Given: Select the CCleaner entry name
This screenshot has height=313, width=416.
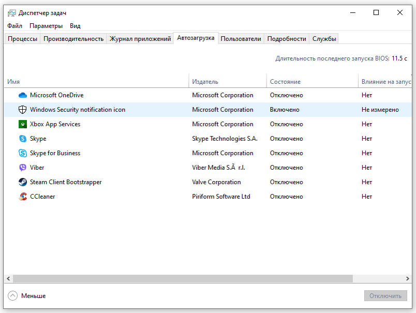Looking at the screenshot, I should pyautogui.click(x=42, y=197).
